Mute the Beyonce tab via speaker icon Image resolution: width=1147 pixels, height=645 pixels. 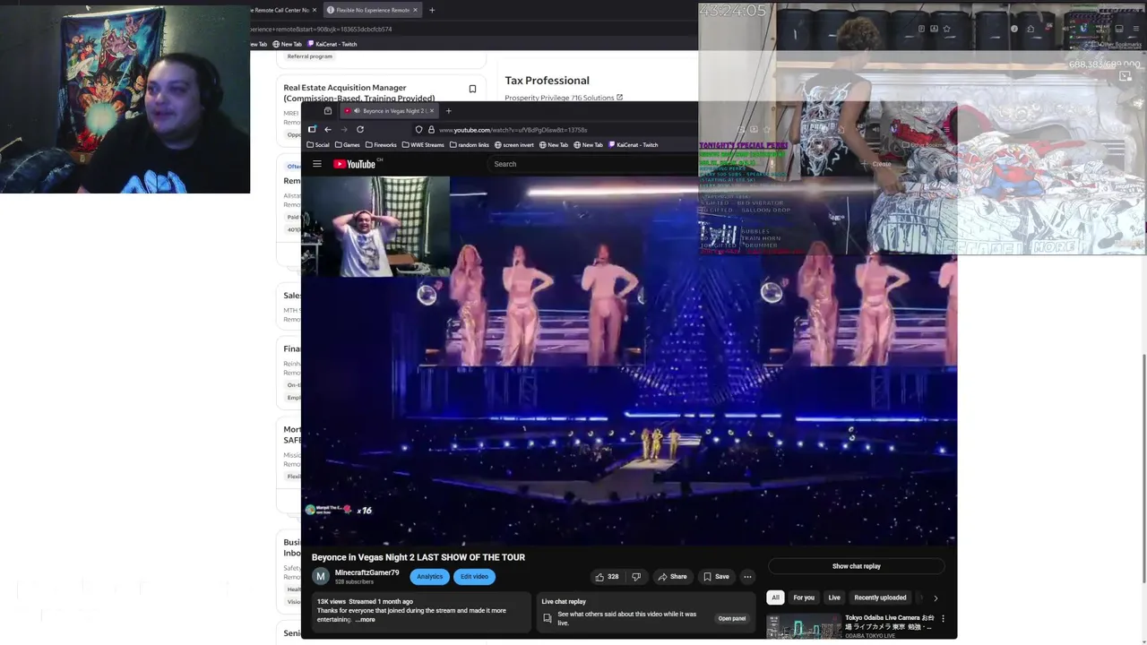pos(357,111)
